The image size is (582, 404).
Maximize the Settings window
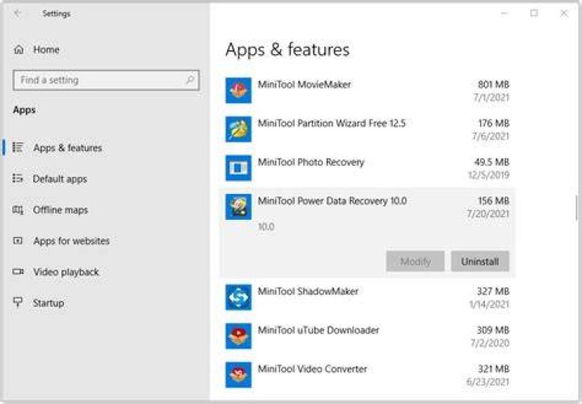533,14
